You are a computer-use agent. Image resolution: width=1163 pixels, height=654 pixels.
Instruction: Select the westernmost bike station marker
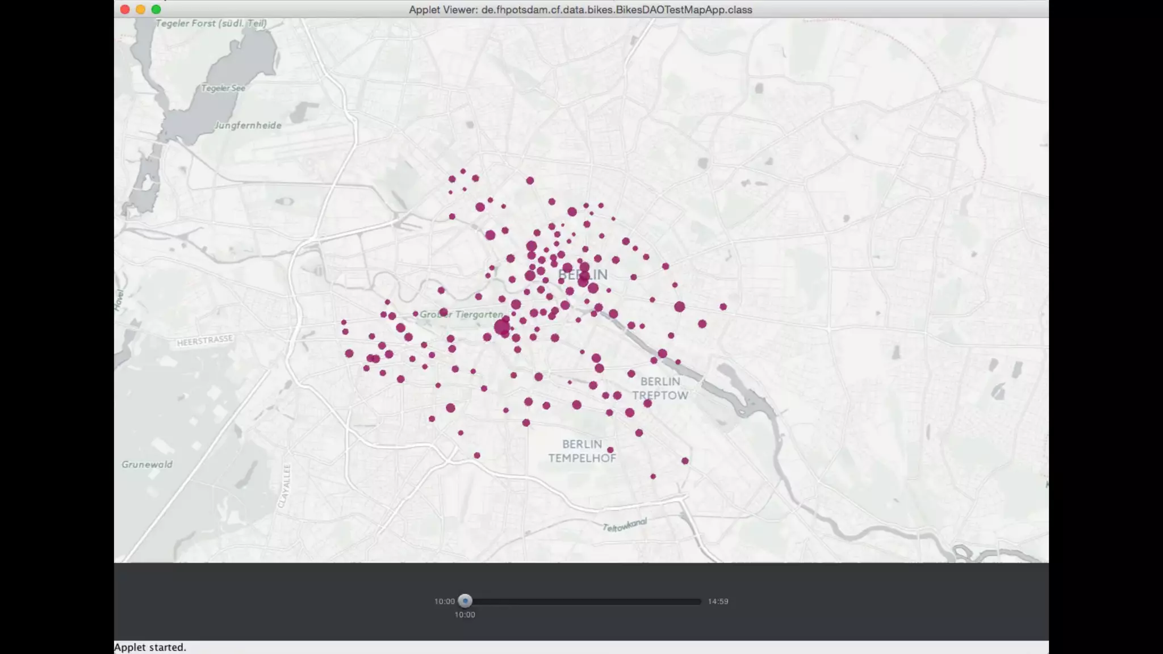coord(344,322)
